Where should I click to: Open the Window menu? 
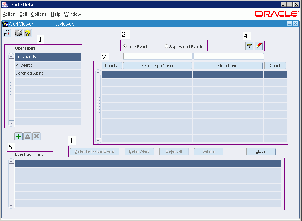point(73,14)
